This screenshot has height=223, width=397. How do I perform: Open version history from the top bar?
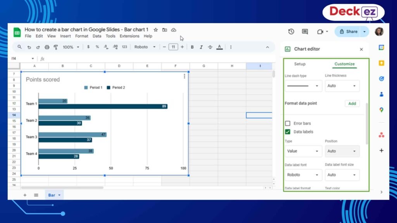pos(291,31)
